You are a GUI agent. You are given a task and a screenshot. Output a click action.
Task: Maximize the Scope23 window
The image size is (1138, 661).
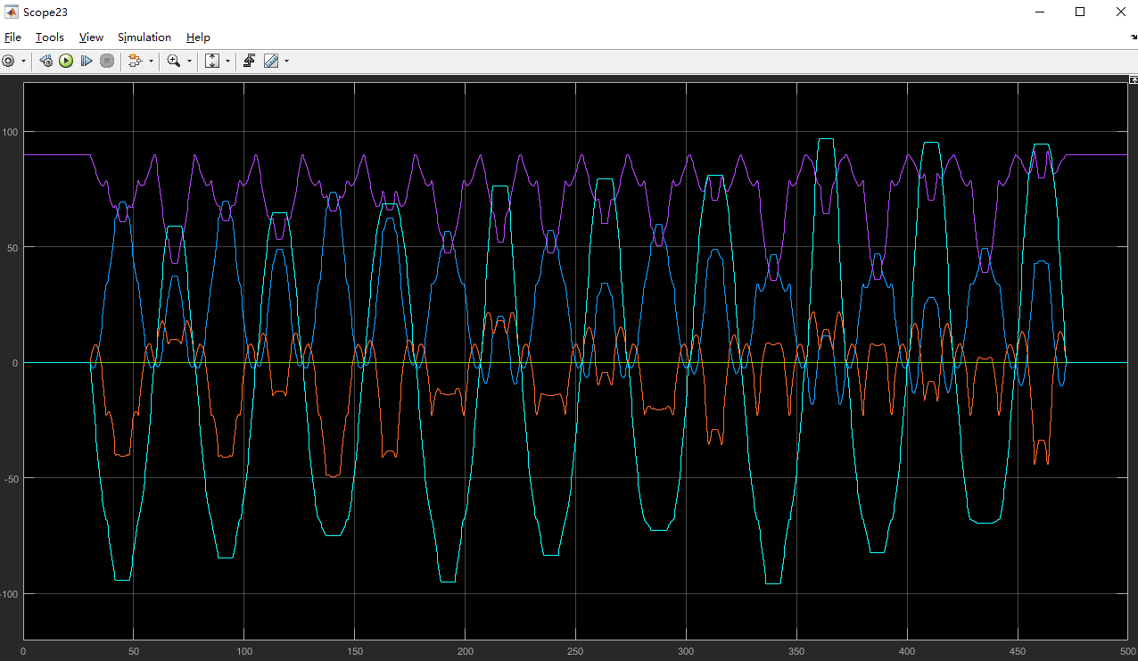coord(1080,12)
